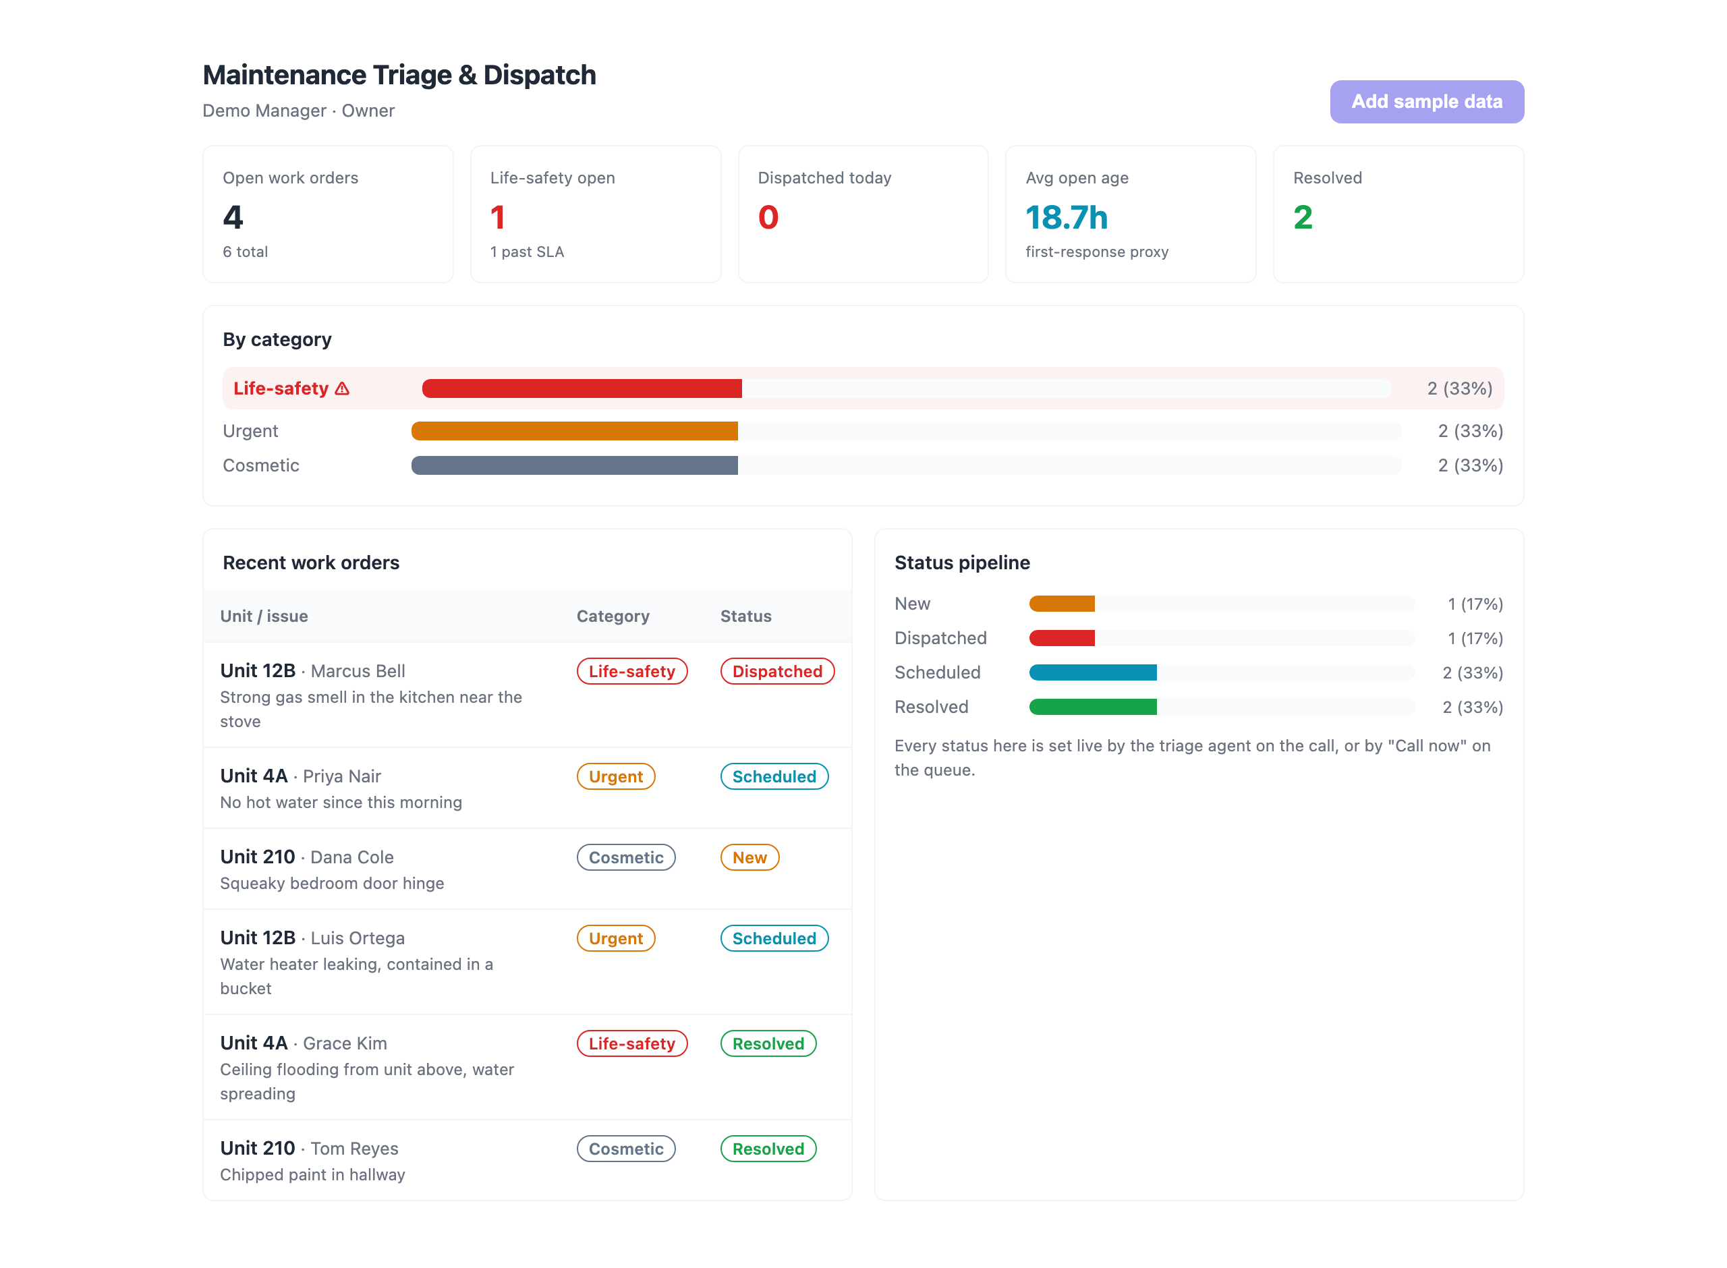This screenshot has width=1727, height=1268.
Task: Click the Resolved badge on Grace Kim row
Action: click(768, 1043)
